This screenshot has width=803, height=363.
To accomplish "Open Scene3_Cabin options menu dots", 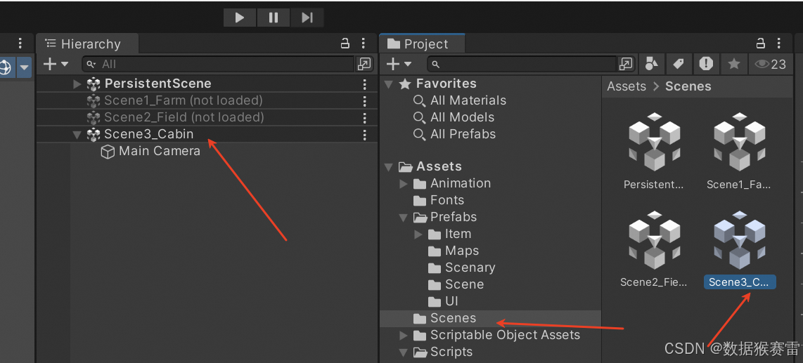I will point(365,135).
